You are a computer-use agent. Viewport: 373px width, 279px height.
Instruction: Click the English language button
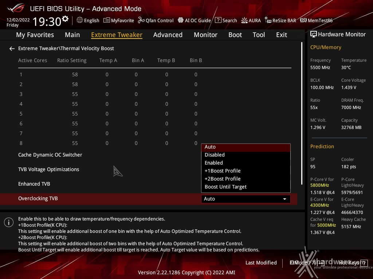pyautogui.click(x=91, y=20)
